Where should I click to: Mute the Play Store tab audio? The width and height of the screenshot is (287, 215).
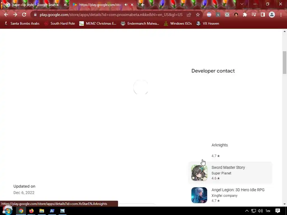(126, 5)
